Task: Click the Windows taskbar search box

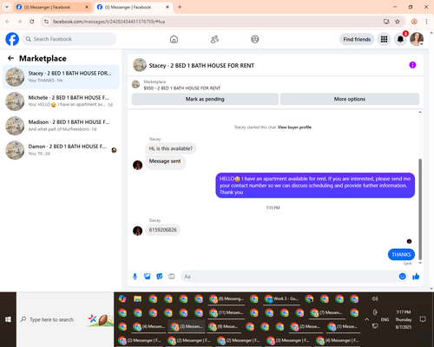Action: coord(65,319)
